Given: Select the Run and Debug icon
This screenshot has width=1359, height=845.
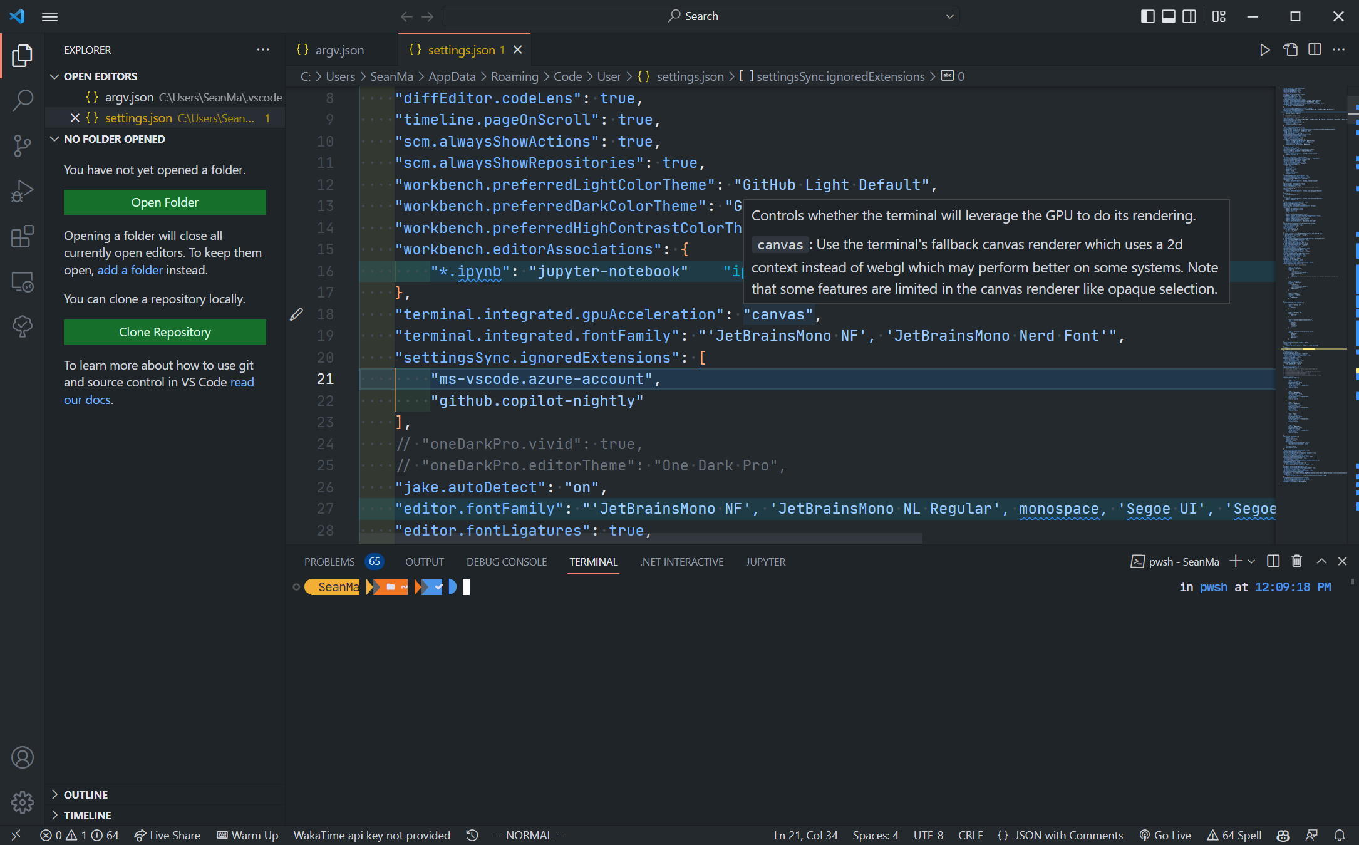Looking at the screenshot, I should click(23, 190).
